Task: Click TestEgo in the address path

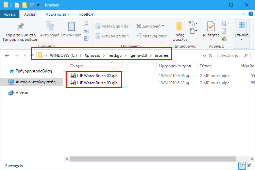Action: [115, 55]
